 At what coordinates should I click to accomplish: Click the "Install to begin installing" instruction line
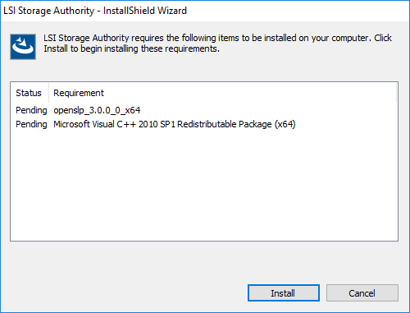(131, 48)
